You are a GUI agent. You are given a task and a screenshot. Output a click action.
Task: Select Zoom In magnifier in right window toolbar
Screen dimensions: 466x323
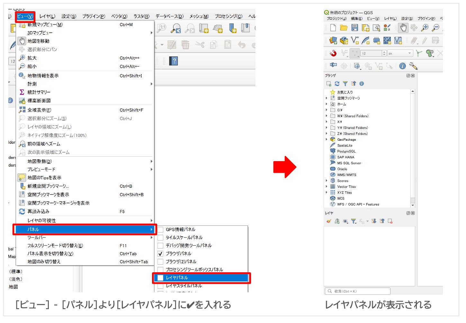tap(425, 28)
